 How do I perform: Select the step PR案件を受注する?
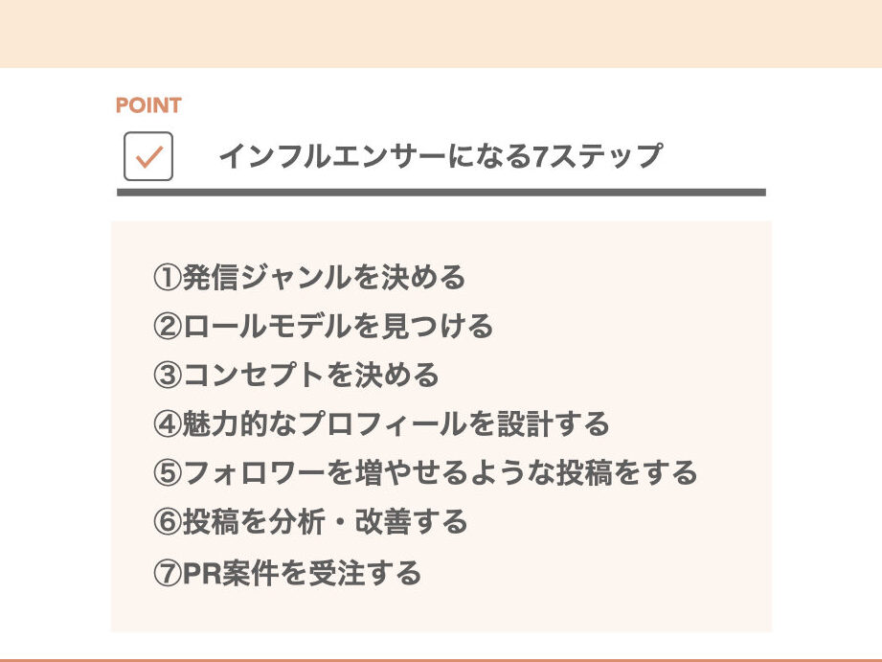[302, 574]
